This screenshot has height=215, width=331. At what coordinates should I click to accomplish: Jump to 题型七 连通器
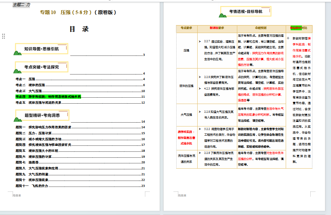[x=80, y=162]
